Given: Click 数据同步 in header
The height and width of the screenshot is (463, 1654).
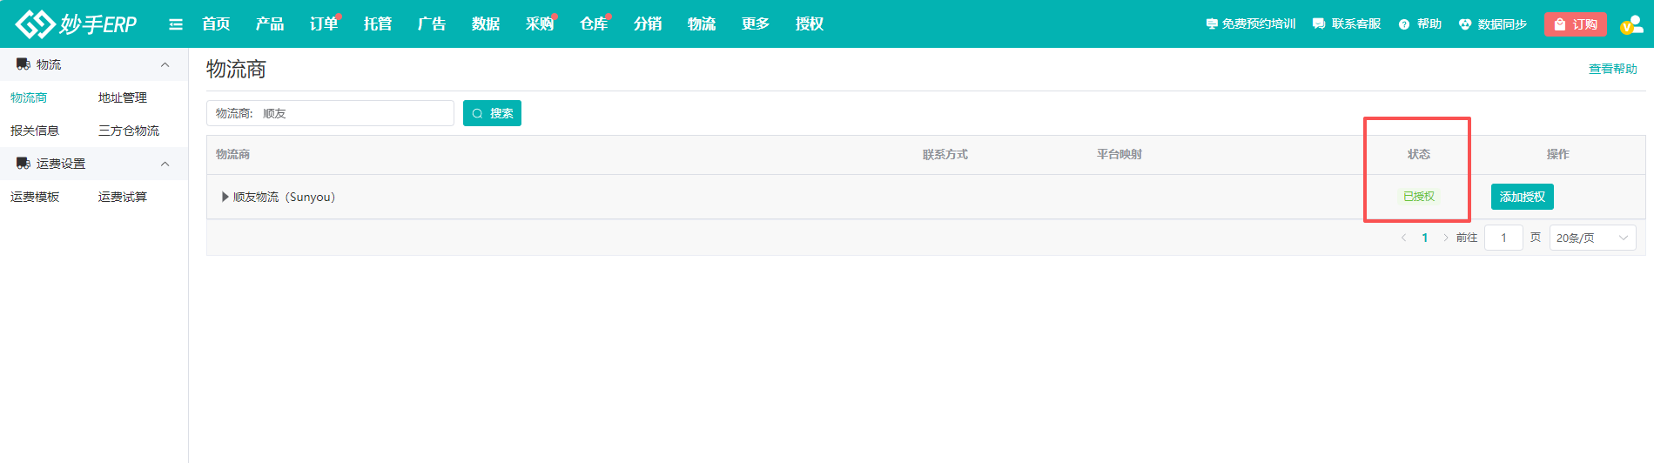Looking at the screenshot, I should point(1493,24).
